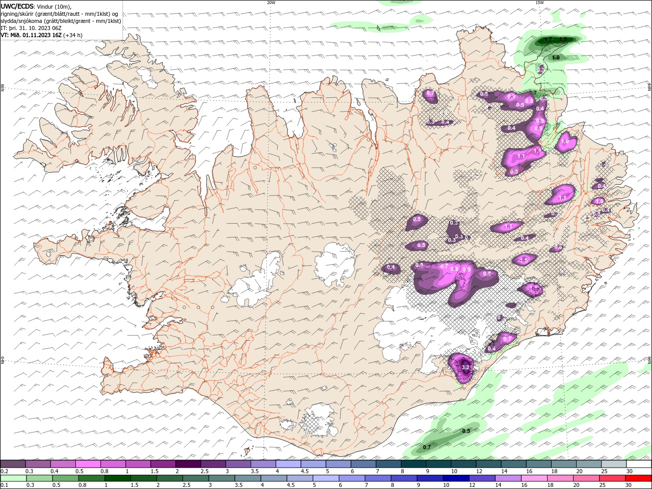This screenshot has height=489, width=652.
Task: Click the 'slydda/snjókoma (grátt/bleikt/grænt - mm/1klst)' line
Action: point(61,21)
